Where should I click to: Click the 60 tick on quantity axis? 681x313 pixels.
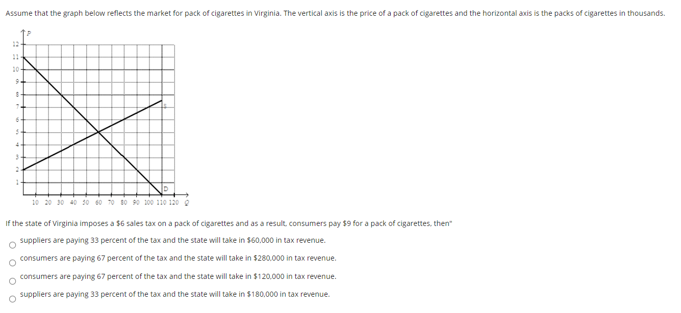(98, 203)
